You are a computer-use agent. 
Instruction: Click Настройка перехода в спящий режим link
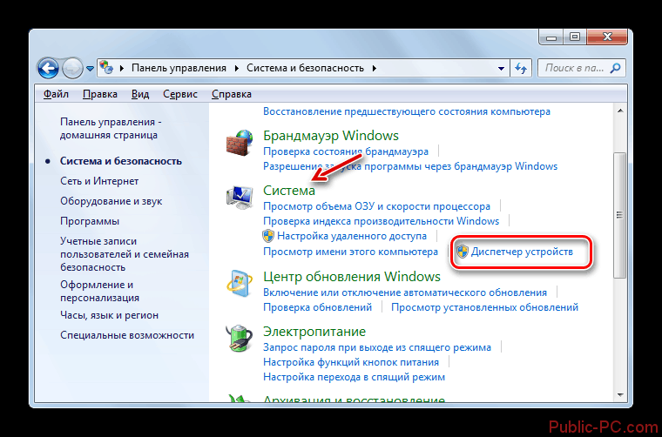click(x=354, y=377)
